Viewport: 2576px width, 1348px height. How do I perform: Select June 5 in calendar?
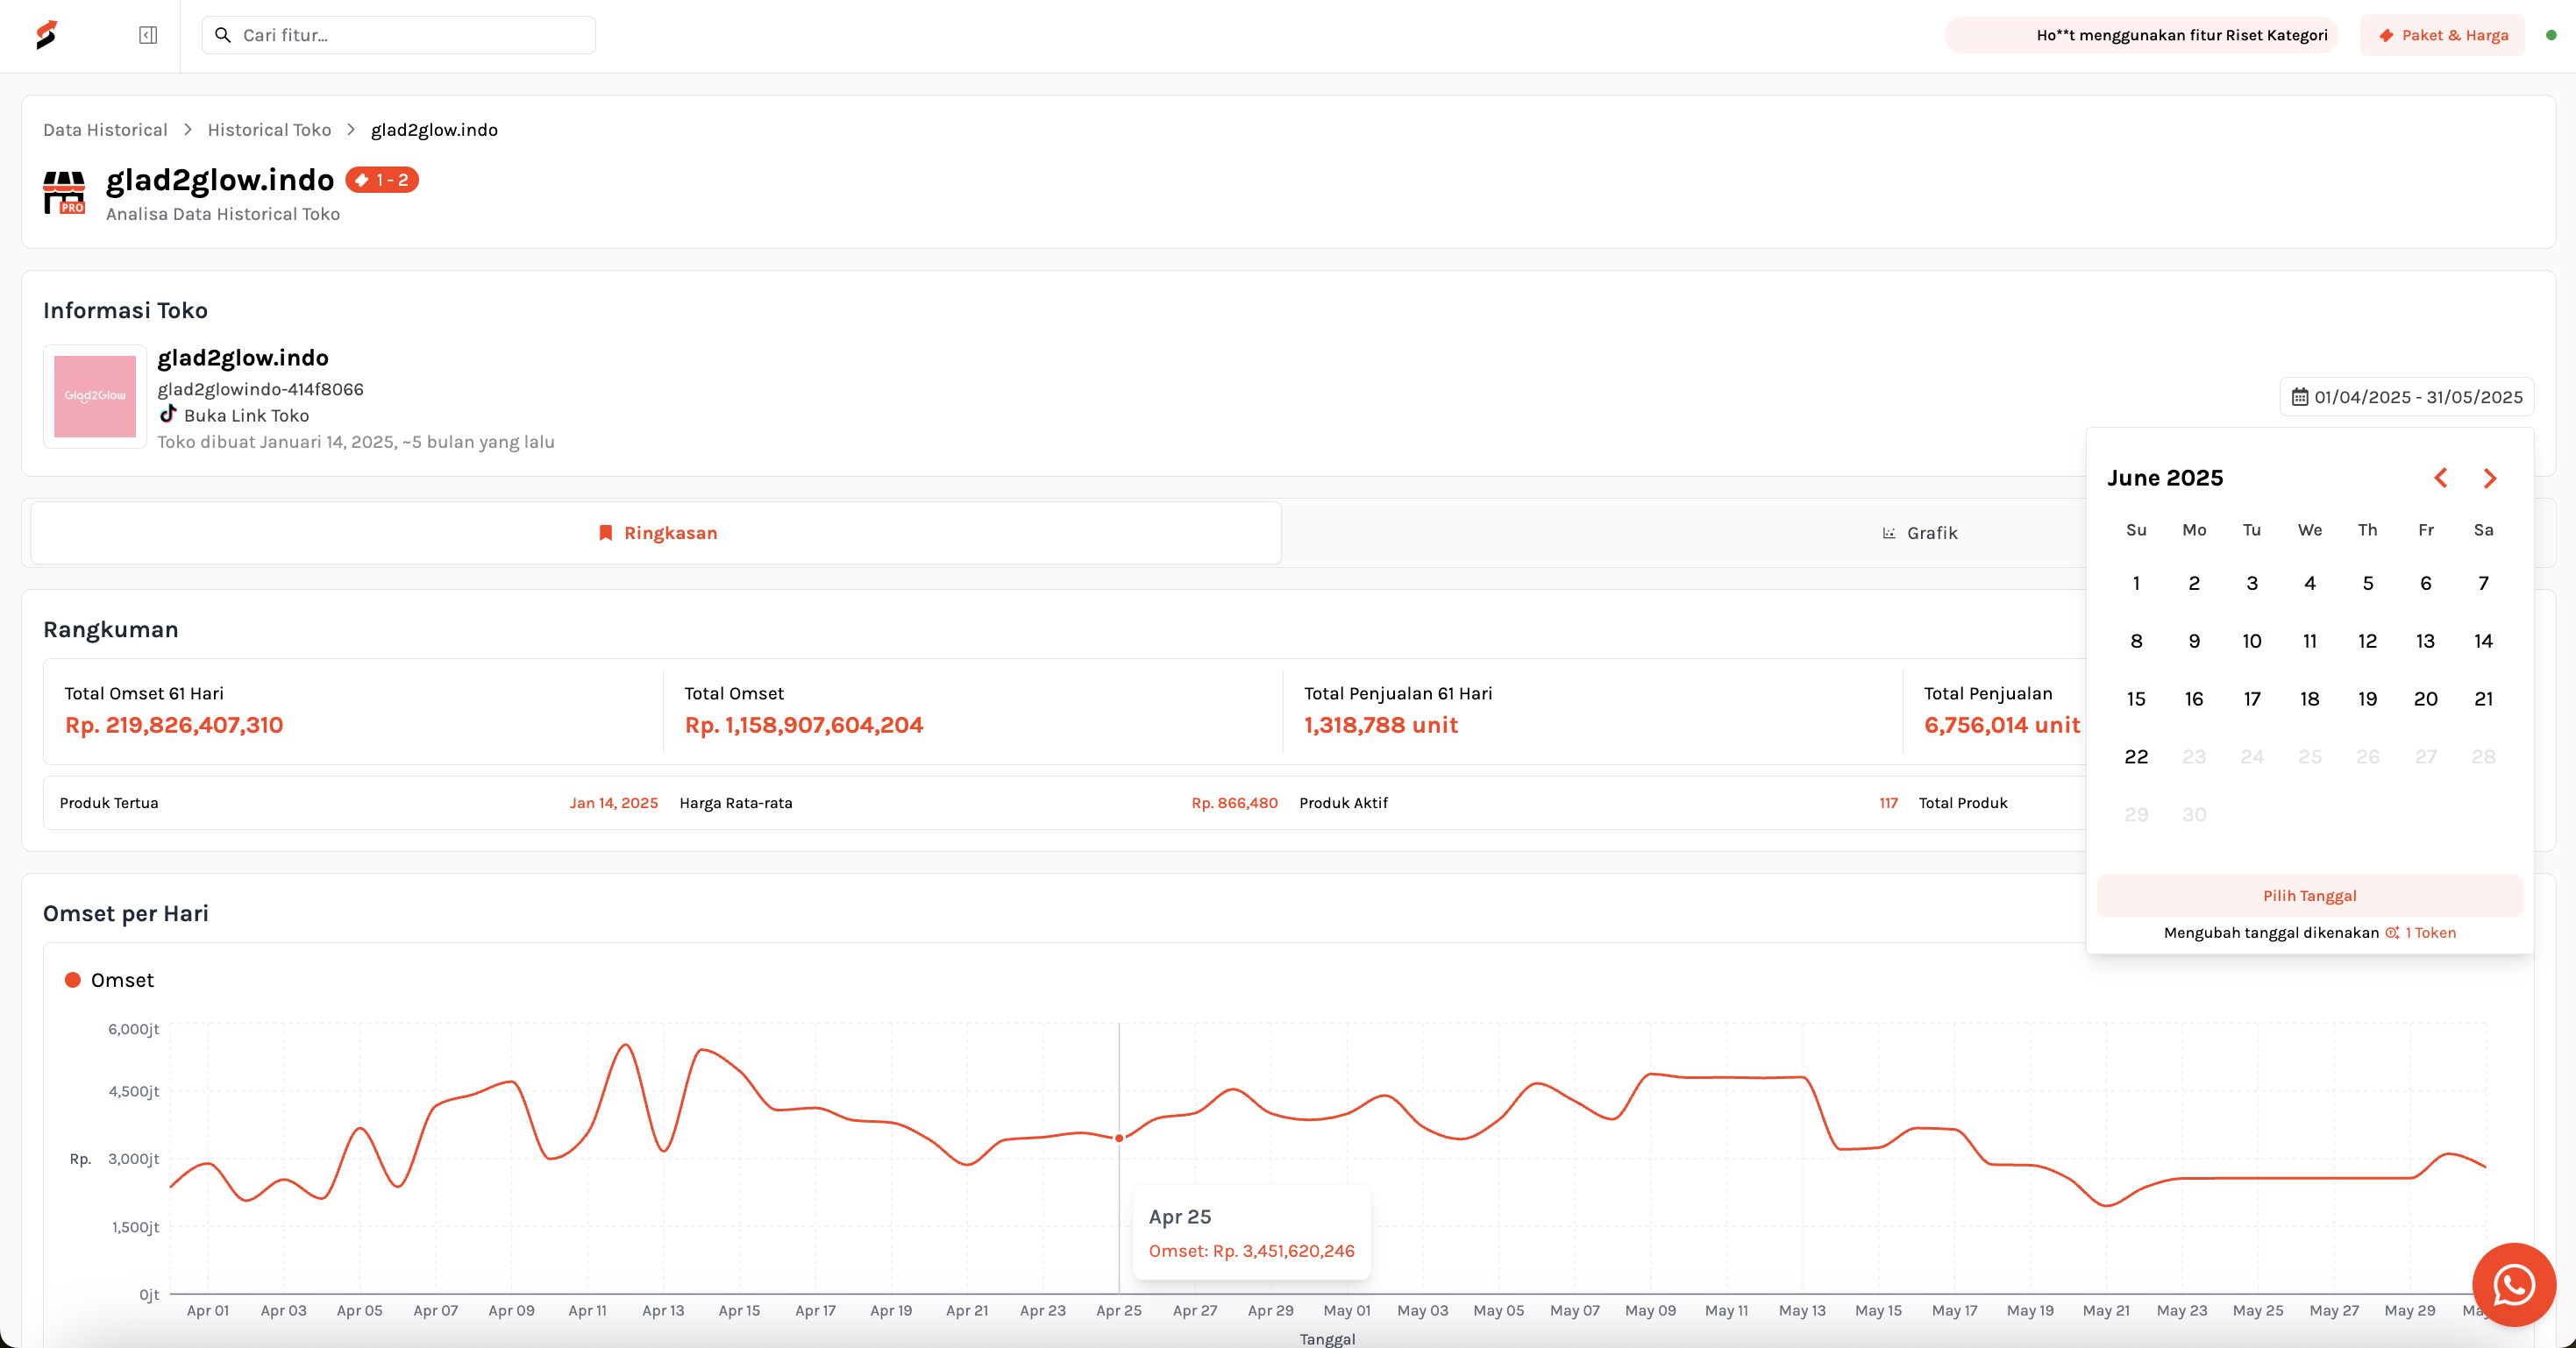click(2367, 583)
